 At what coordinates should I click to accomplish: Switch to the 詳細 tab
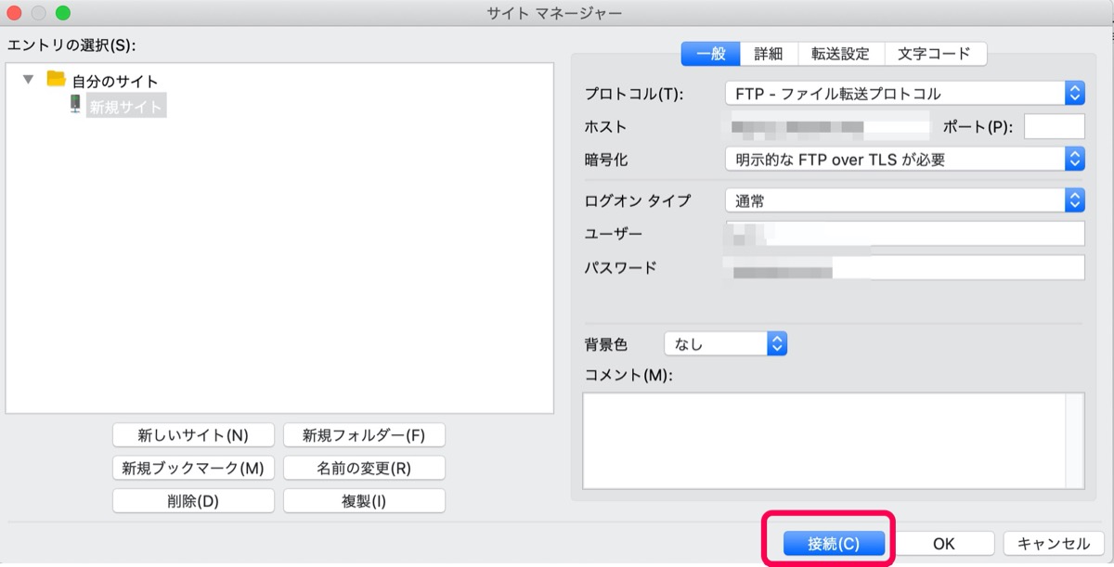click(x=769, y=54)
